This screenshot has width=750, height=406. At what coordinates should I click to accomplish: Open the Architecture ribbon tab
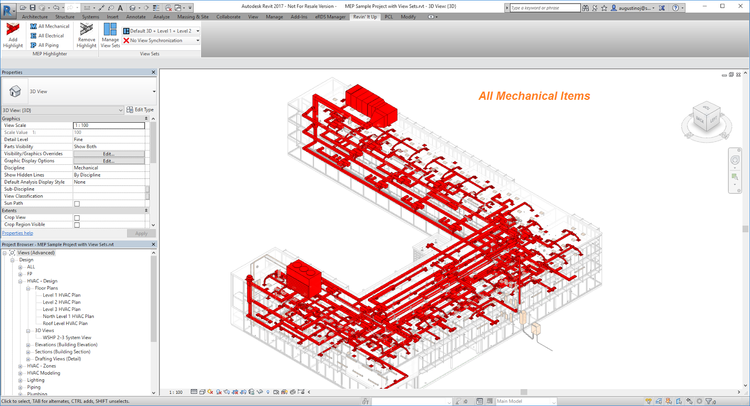pyautogui.click(x=35, y=17)
